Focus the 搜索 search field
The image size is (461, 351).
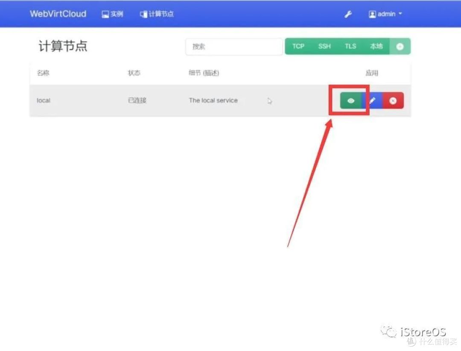(234, 46)
